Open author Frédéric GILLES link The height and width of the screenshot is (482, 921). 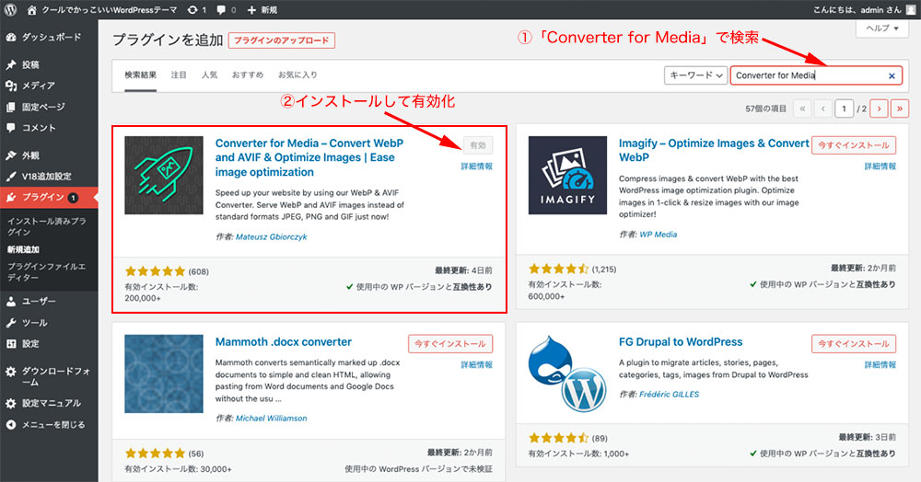pyautogui.click(x=669, y=395)
